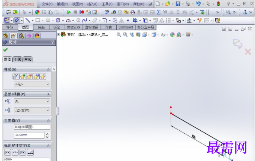
Task: Open the 工具 menu
Action: click(107, 4)
